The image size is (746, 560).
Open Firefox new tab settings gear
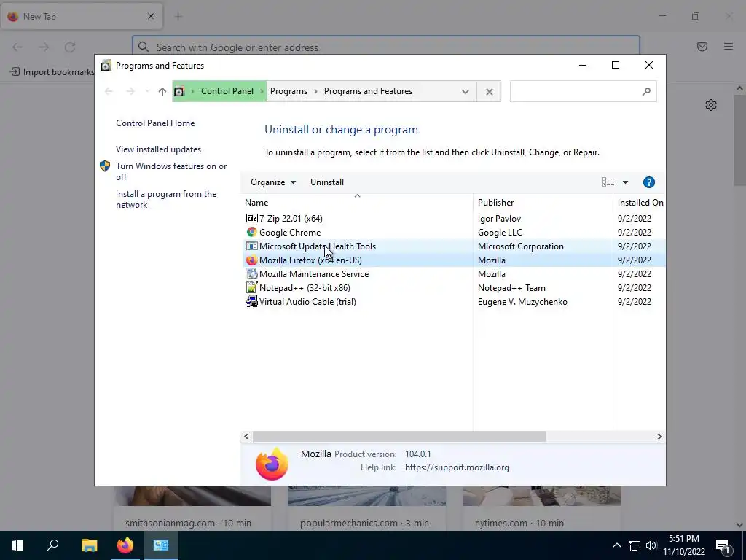click(711, 105)
